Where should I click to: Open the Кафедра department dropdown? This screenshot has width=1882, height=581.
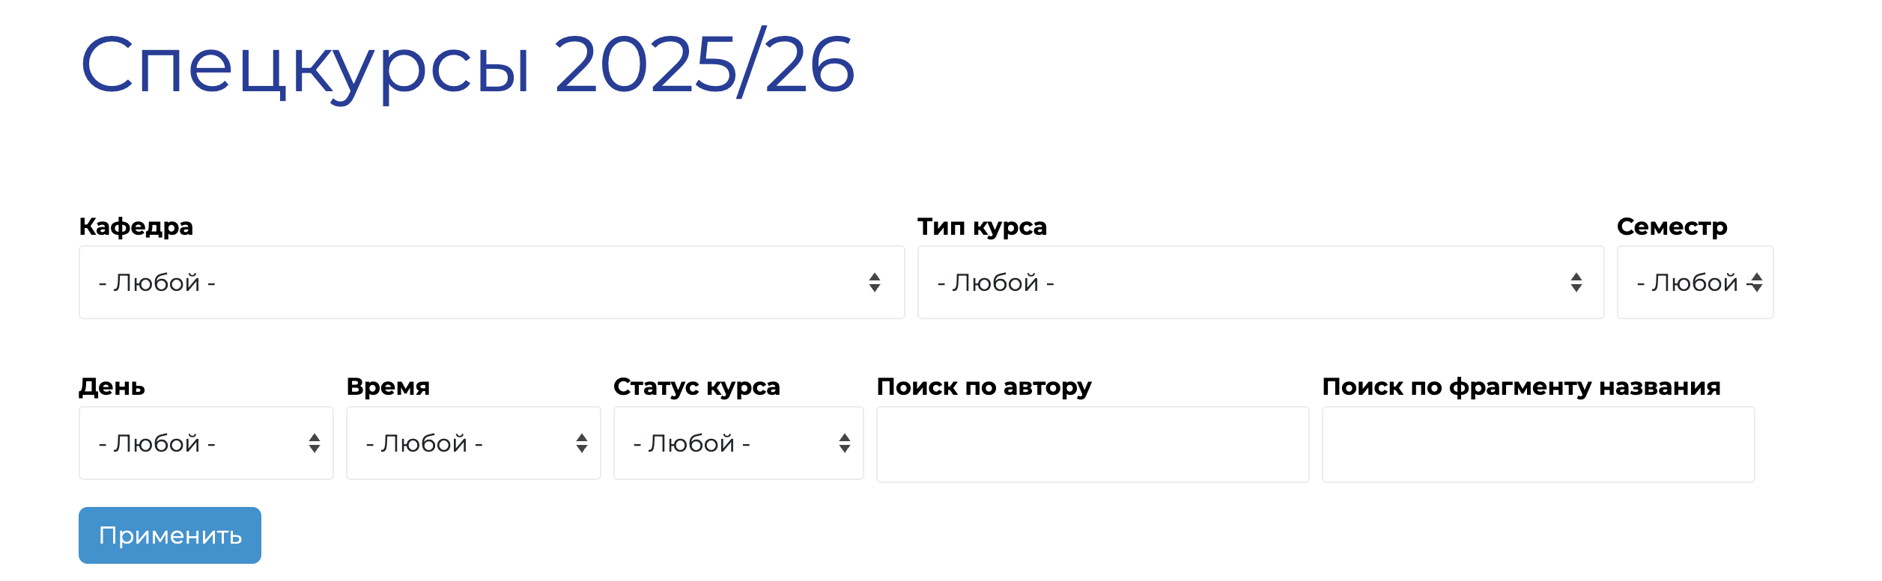tap(487, 283)
